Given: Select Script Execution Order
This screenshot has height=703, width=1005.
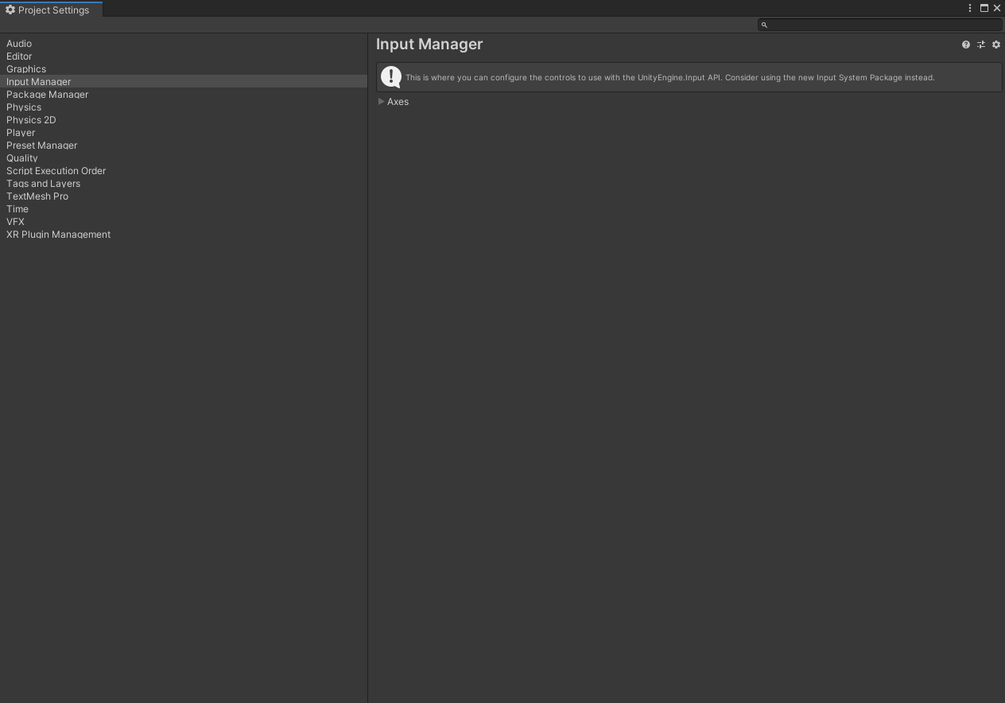Looking at the screenshot, I should (x=184, y=171).
